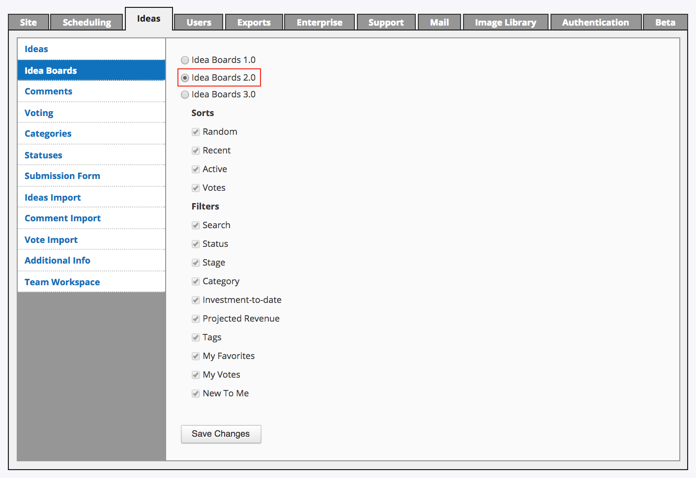Viewport: 696px width, 478px height.
Task: Open the Beta tab
Action: (665, 22)
